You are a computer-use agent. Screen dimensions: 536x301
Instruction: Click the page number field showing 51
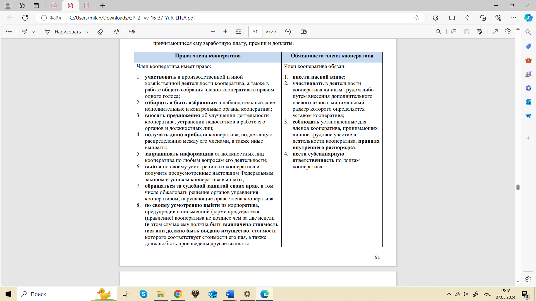(x=255, y=31)
